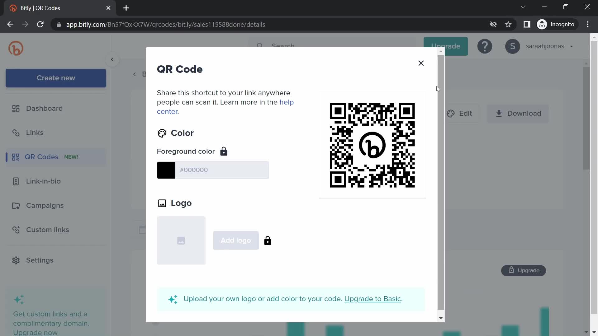Open Campaigns section
598x336 pixels.
point(45,206)
